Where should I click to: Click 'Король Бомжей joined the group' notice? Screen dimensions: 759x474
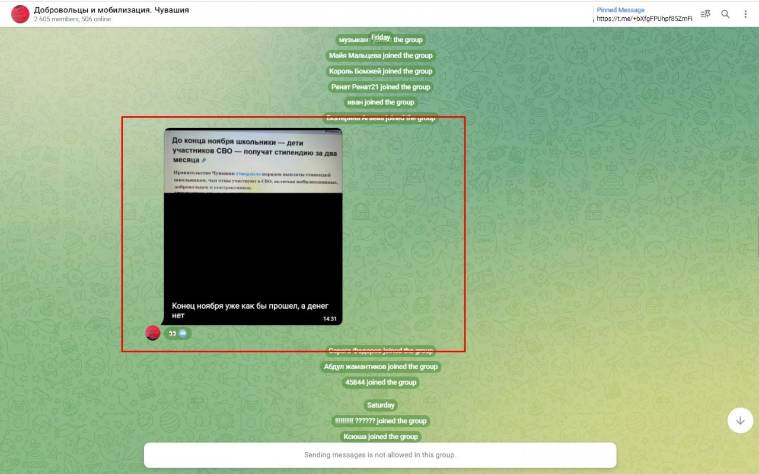coord(381,71)
